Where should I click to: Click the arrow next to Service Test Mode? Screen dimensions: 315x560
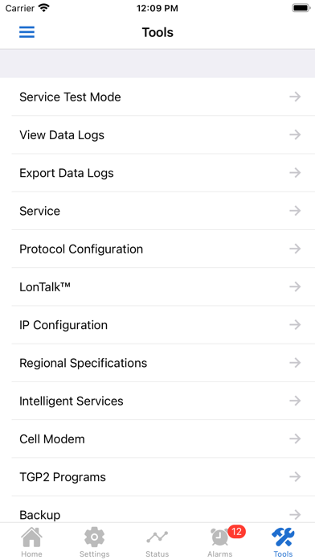[295, 97]
